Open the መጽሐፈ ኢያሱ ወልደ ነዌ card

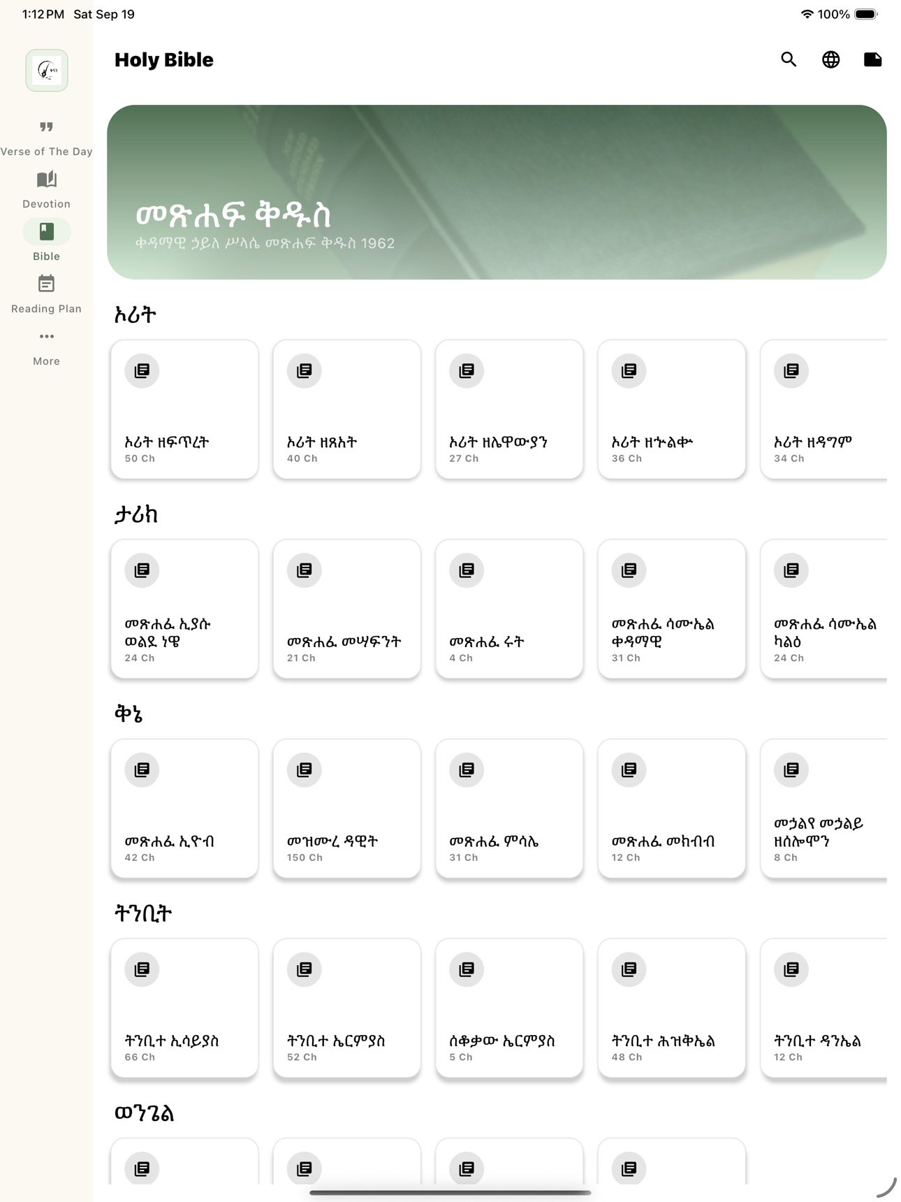(x=184, y=609)
